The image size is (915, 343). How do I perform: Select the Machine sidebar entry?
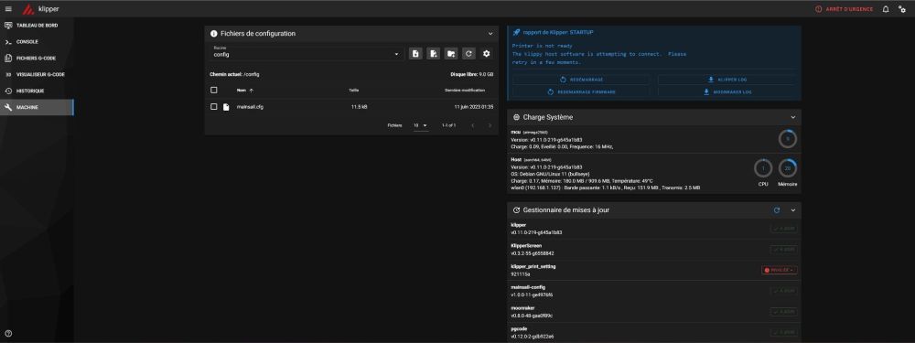37,107
